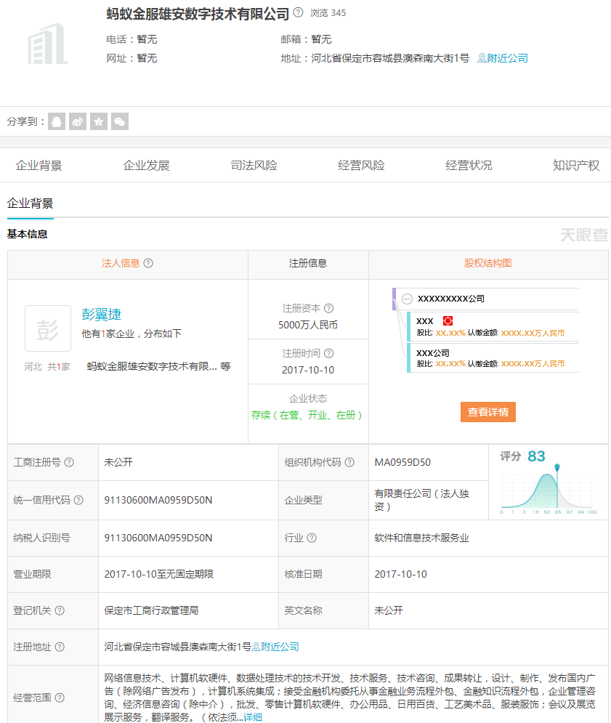Click the score distribution chart
This screenshot has width=611, height=723.
point(549,490)
